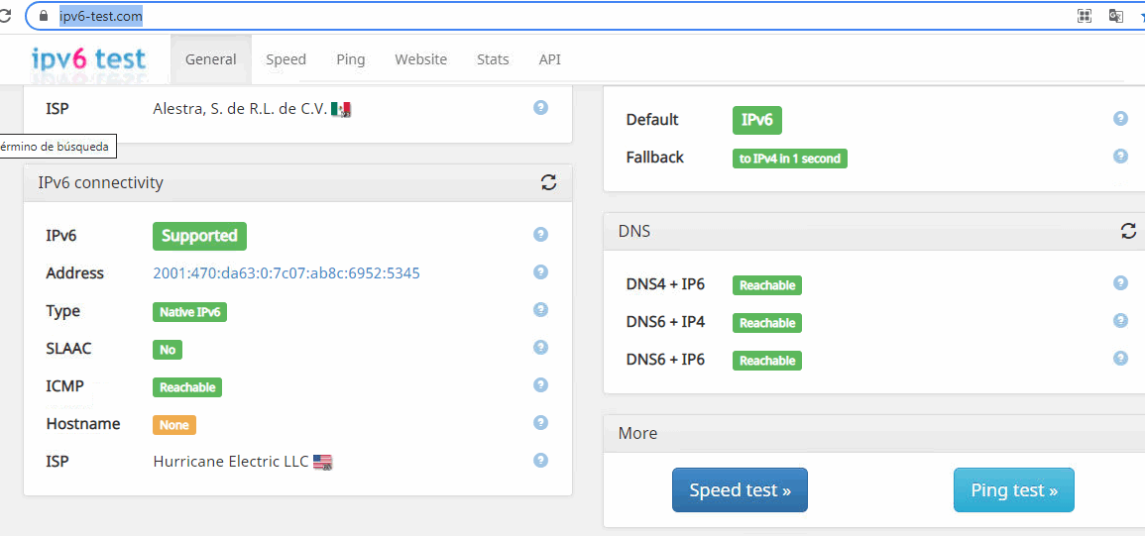
Task: Click help icon for DNS6 + IP4
Action: click(x=1120, y=321)
